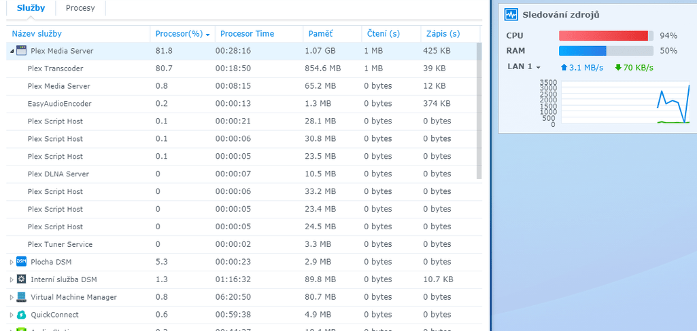Click the 1.07 GB memory value
This screenshot has width=697, height=331.
click(320, 51)
